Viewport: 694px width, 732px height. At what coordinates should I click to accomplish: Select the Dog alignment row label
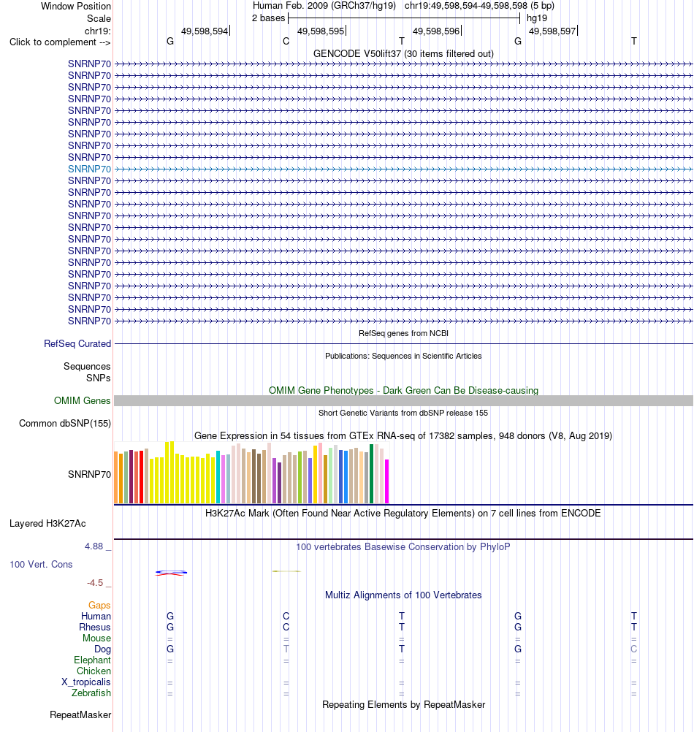103,649
